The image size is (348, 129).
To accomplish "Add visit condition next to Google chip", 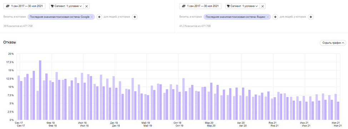I will [99, 17].
